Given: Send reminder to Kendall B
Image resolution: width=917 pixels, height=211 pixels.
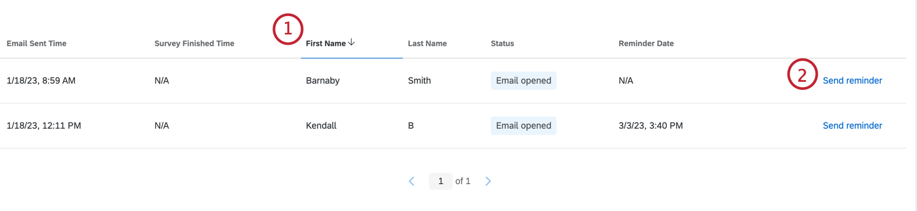Looking at the screenshot, I should click(x=852, y=125).
